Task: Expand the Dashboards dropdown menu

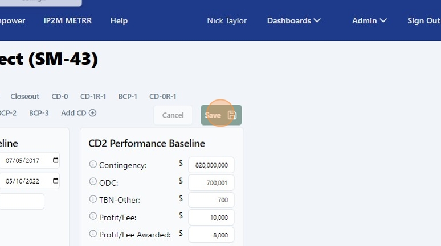Action: click(293, 20)
